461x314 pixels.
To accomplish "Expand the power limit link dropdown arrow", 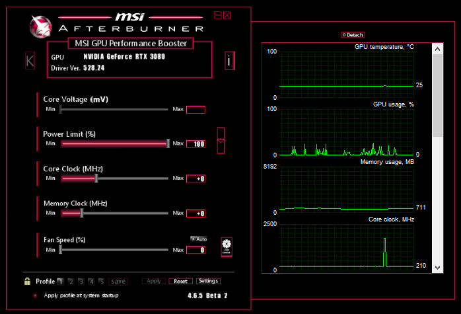I will [221, 142].
